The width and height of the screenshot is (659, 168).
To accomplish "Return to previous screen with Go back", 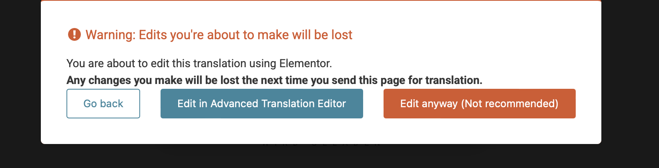I will (103, 104).
